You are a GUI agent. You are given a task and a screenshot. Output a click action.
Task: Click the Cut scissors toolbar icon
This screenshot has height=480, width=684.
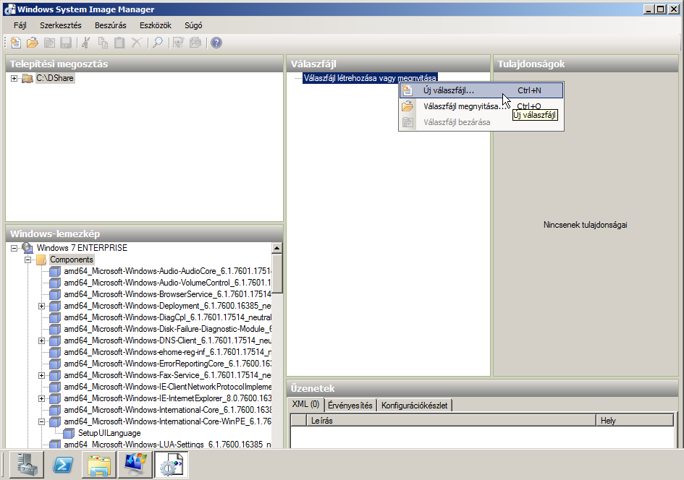(x=86, y=43)
